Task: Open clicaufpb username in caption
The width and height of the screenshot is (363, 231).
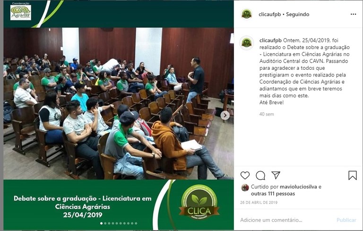Action: (x=270, y=41)
